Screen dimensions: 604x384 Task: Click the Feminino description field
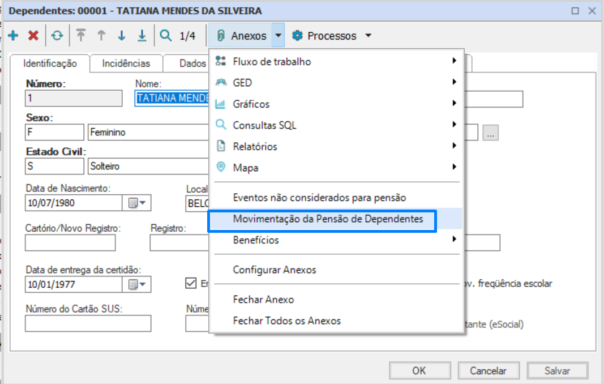(x=149, y=132)
